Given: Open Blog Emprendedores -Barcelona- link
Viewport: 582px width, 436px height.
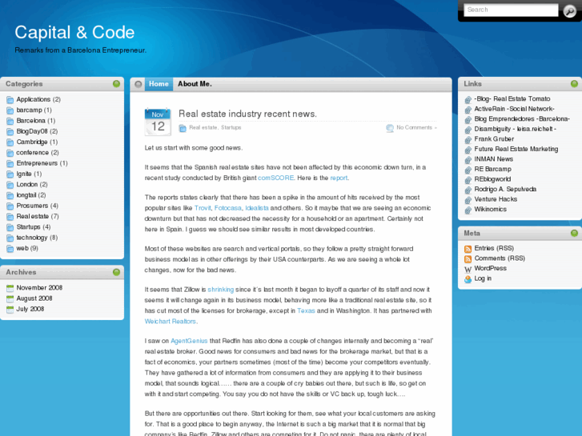Looking at the screenshot, I should coord(522,118).
